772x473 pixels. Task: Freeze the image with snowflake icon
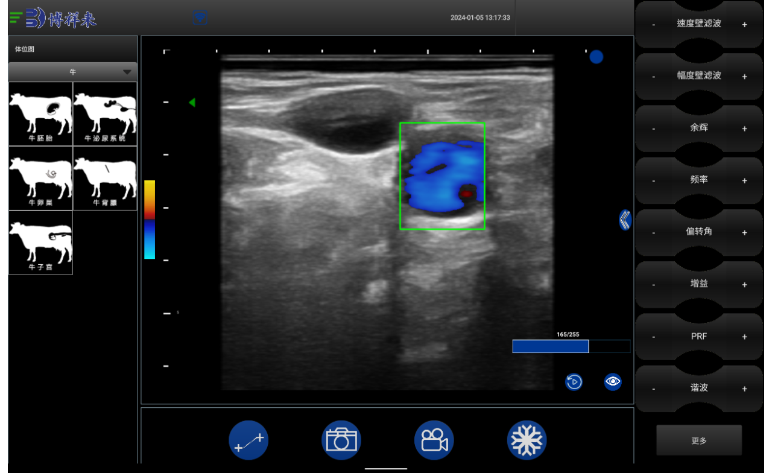coord(527,440)
